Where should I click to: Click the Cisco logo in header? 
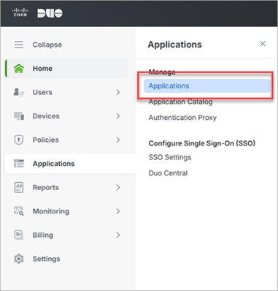[x=20, y=12]
